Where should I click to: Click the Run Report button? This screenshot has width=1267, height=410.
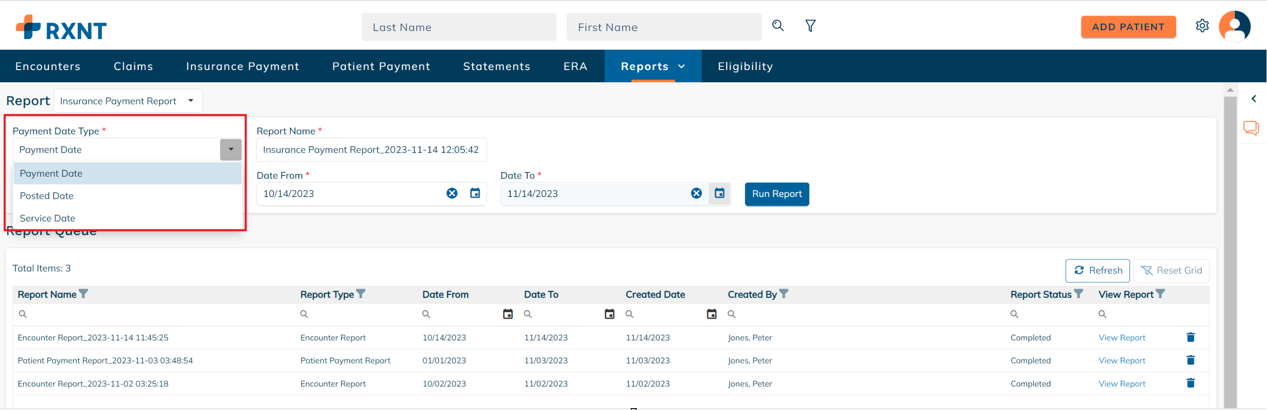[x=776, y=194]
